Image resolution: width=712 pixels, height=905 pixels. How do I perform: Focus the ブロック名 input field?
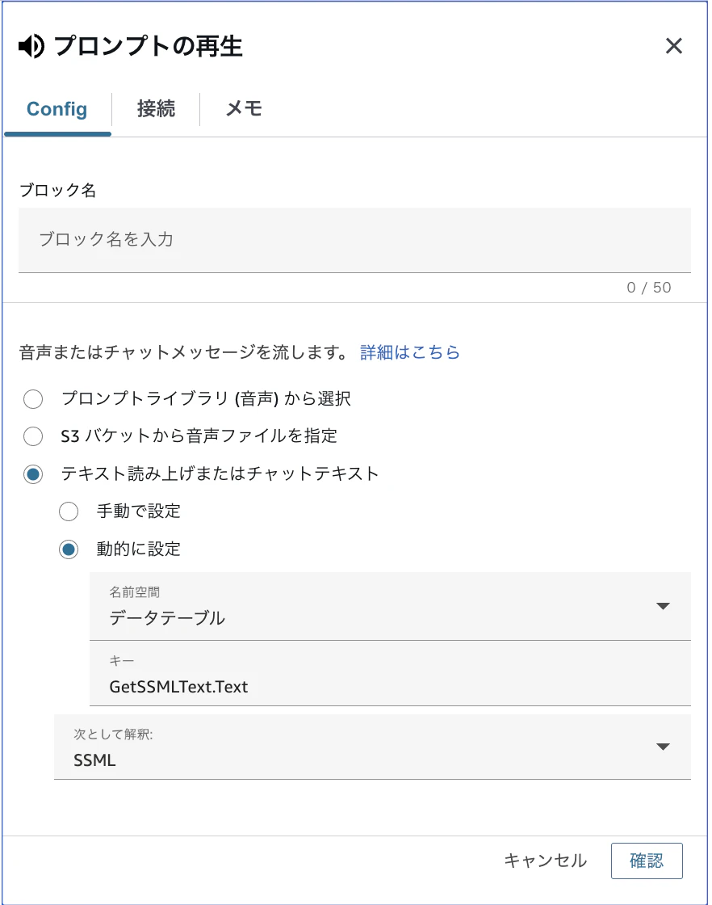click(x=354, y=240)
